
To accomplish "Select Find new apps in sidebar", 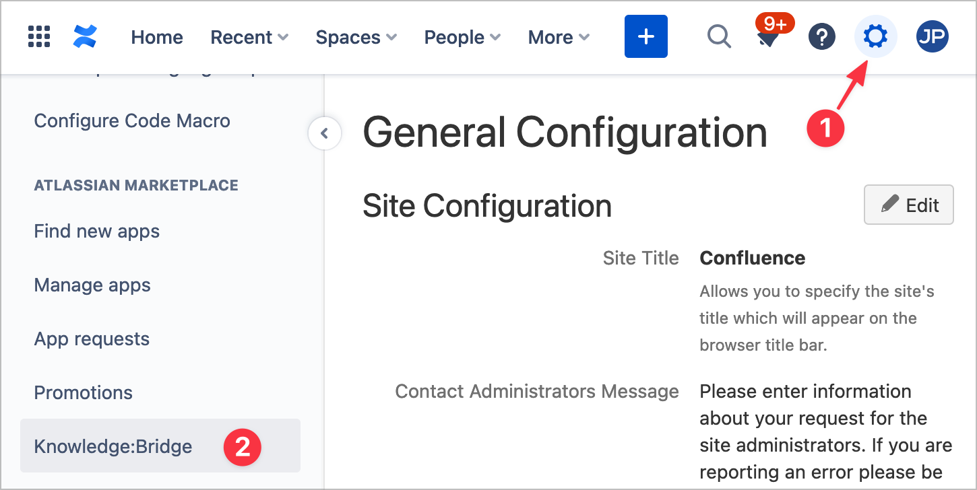I will (x=97, y=232).
